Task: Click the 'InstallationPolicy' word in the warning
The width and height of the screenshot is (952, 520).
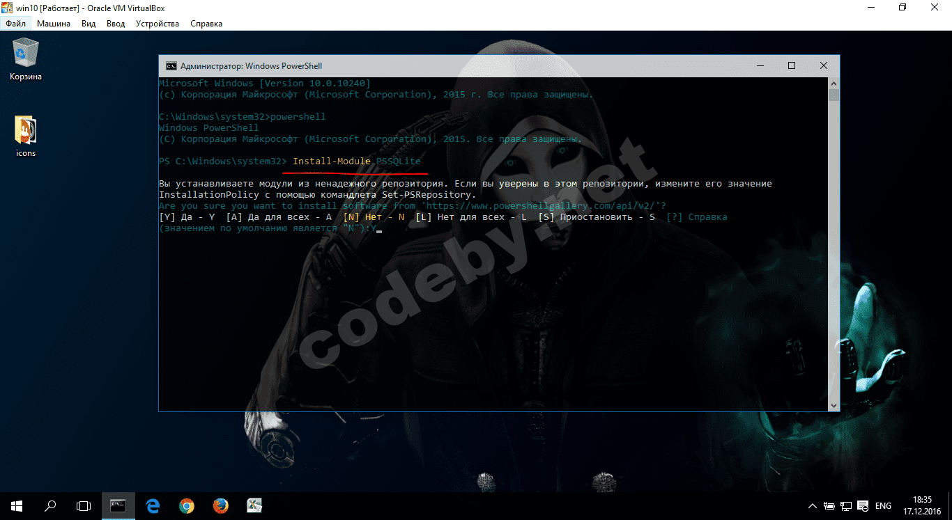Action: pos(209,195)
